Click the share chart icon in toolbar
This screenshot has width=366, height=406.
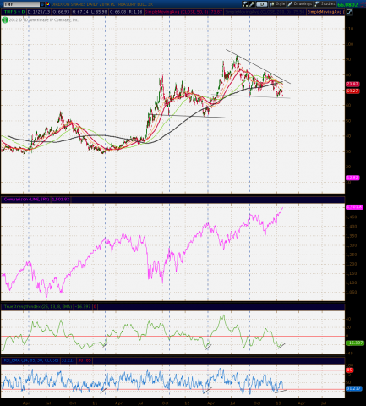[245, 4]
